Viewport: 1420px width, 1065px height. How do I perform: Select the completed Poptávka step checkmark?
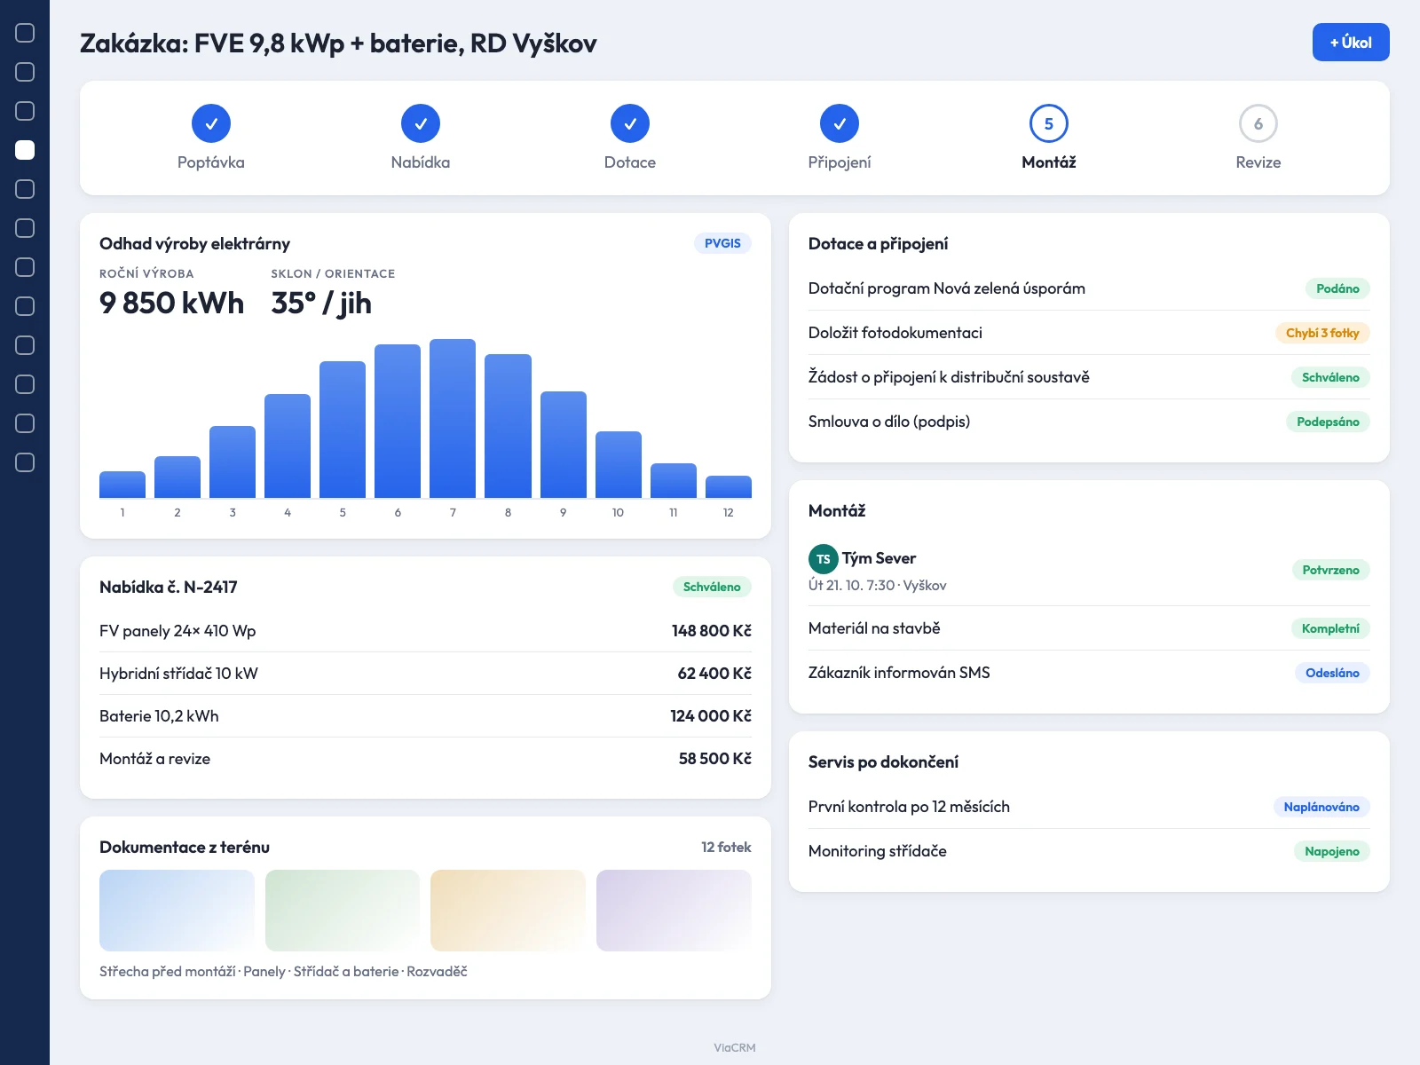[x=211, y=123]
